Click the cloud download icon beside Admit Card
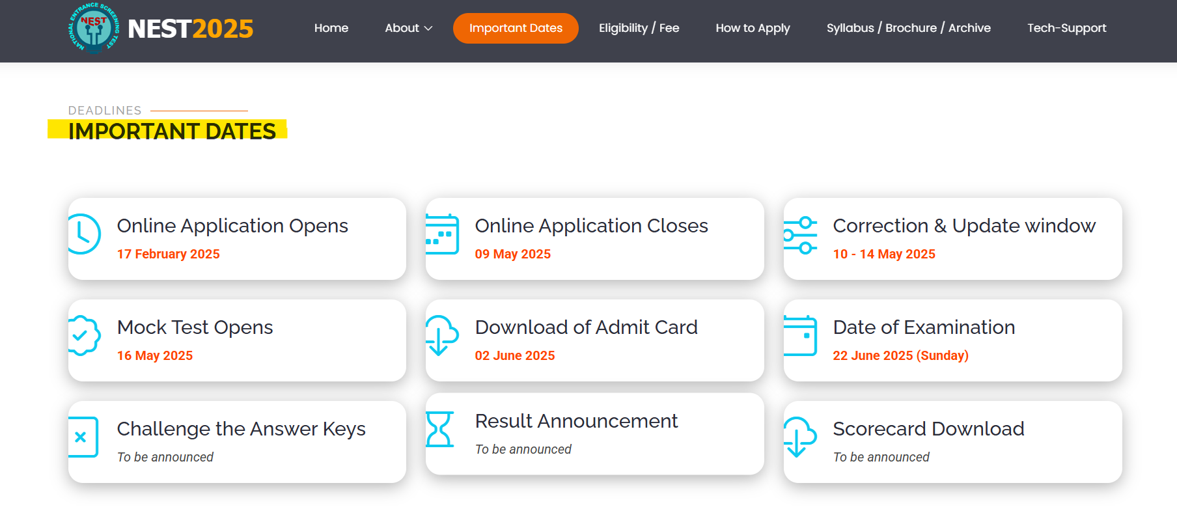This screenshot has width=1177, height=524. tap(442, 335)
